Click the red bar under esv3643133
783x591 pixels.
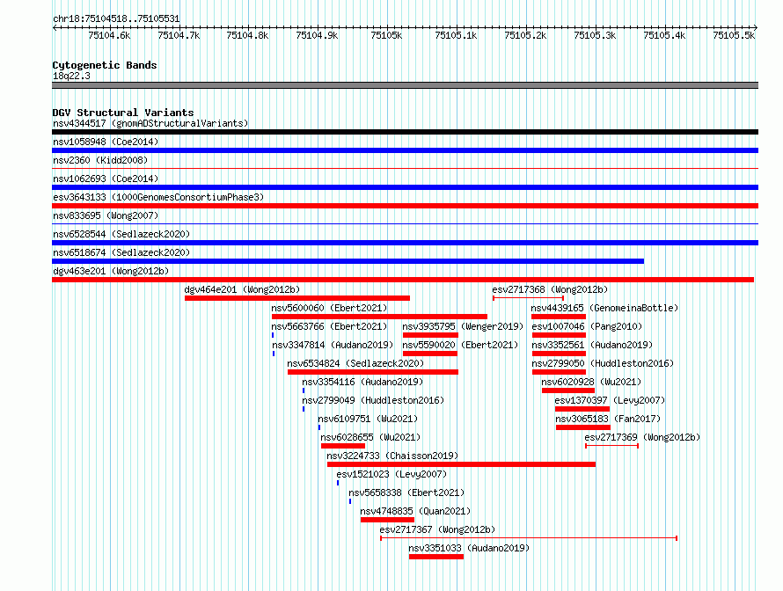pyautogui.click(x=405, y=206)
